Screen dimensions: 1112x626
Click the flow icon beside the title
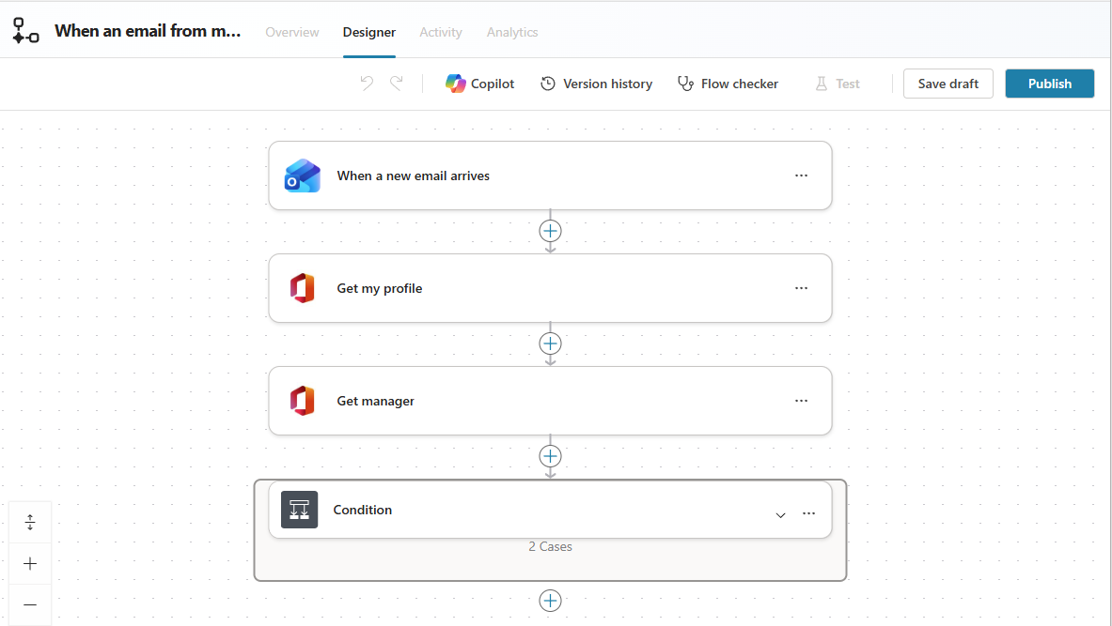[x=25, y=31]
